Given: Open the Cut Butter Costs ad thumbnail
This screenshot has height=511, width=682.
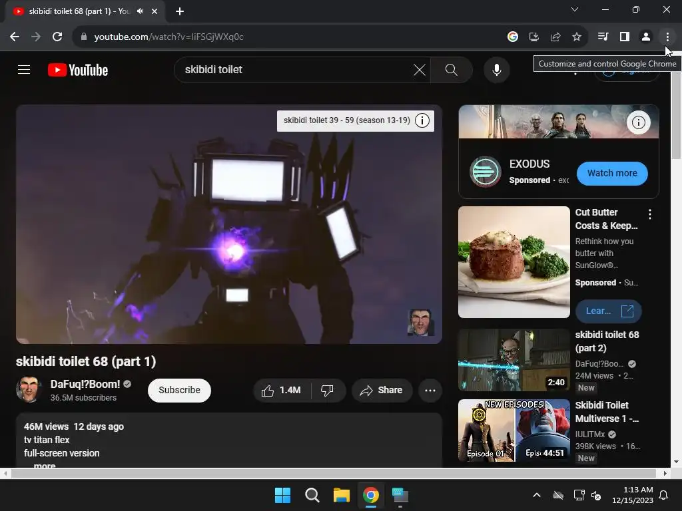Looking at the screenshot, I should click(514, 262).
